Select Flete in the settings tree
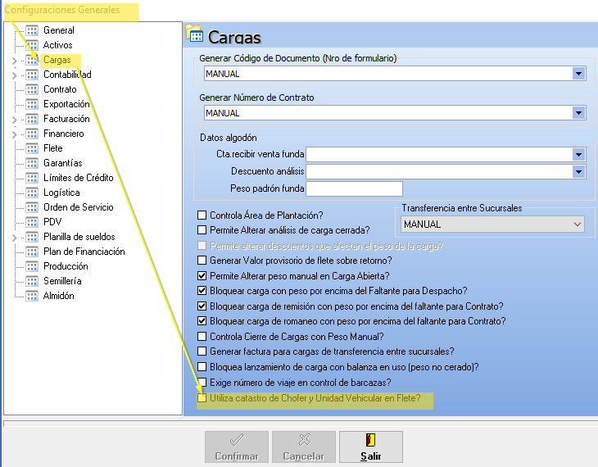 tap(53, 148)
